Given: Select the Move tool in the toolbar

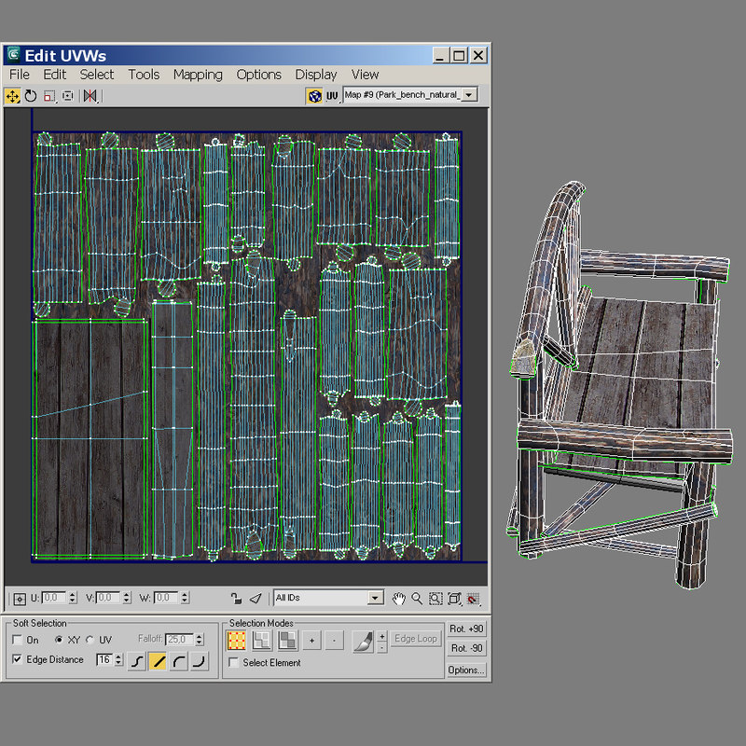Looking at the screenshot, I should coord(13,95).
